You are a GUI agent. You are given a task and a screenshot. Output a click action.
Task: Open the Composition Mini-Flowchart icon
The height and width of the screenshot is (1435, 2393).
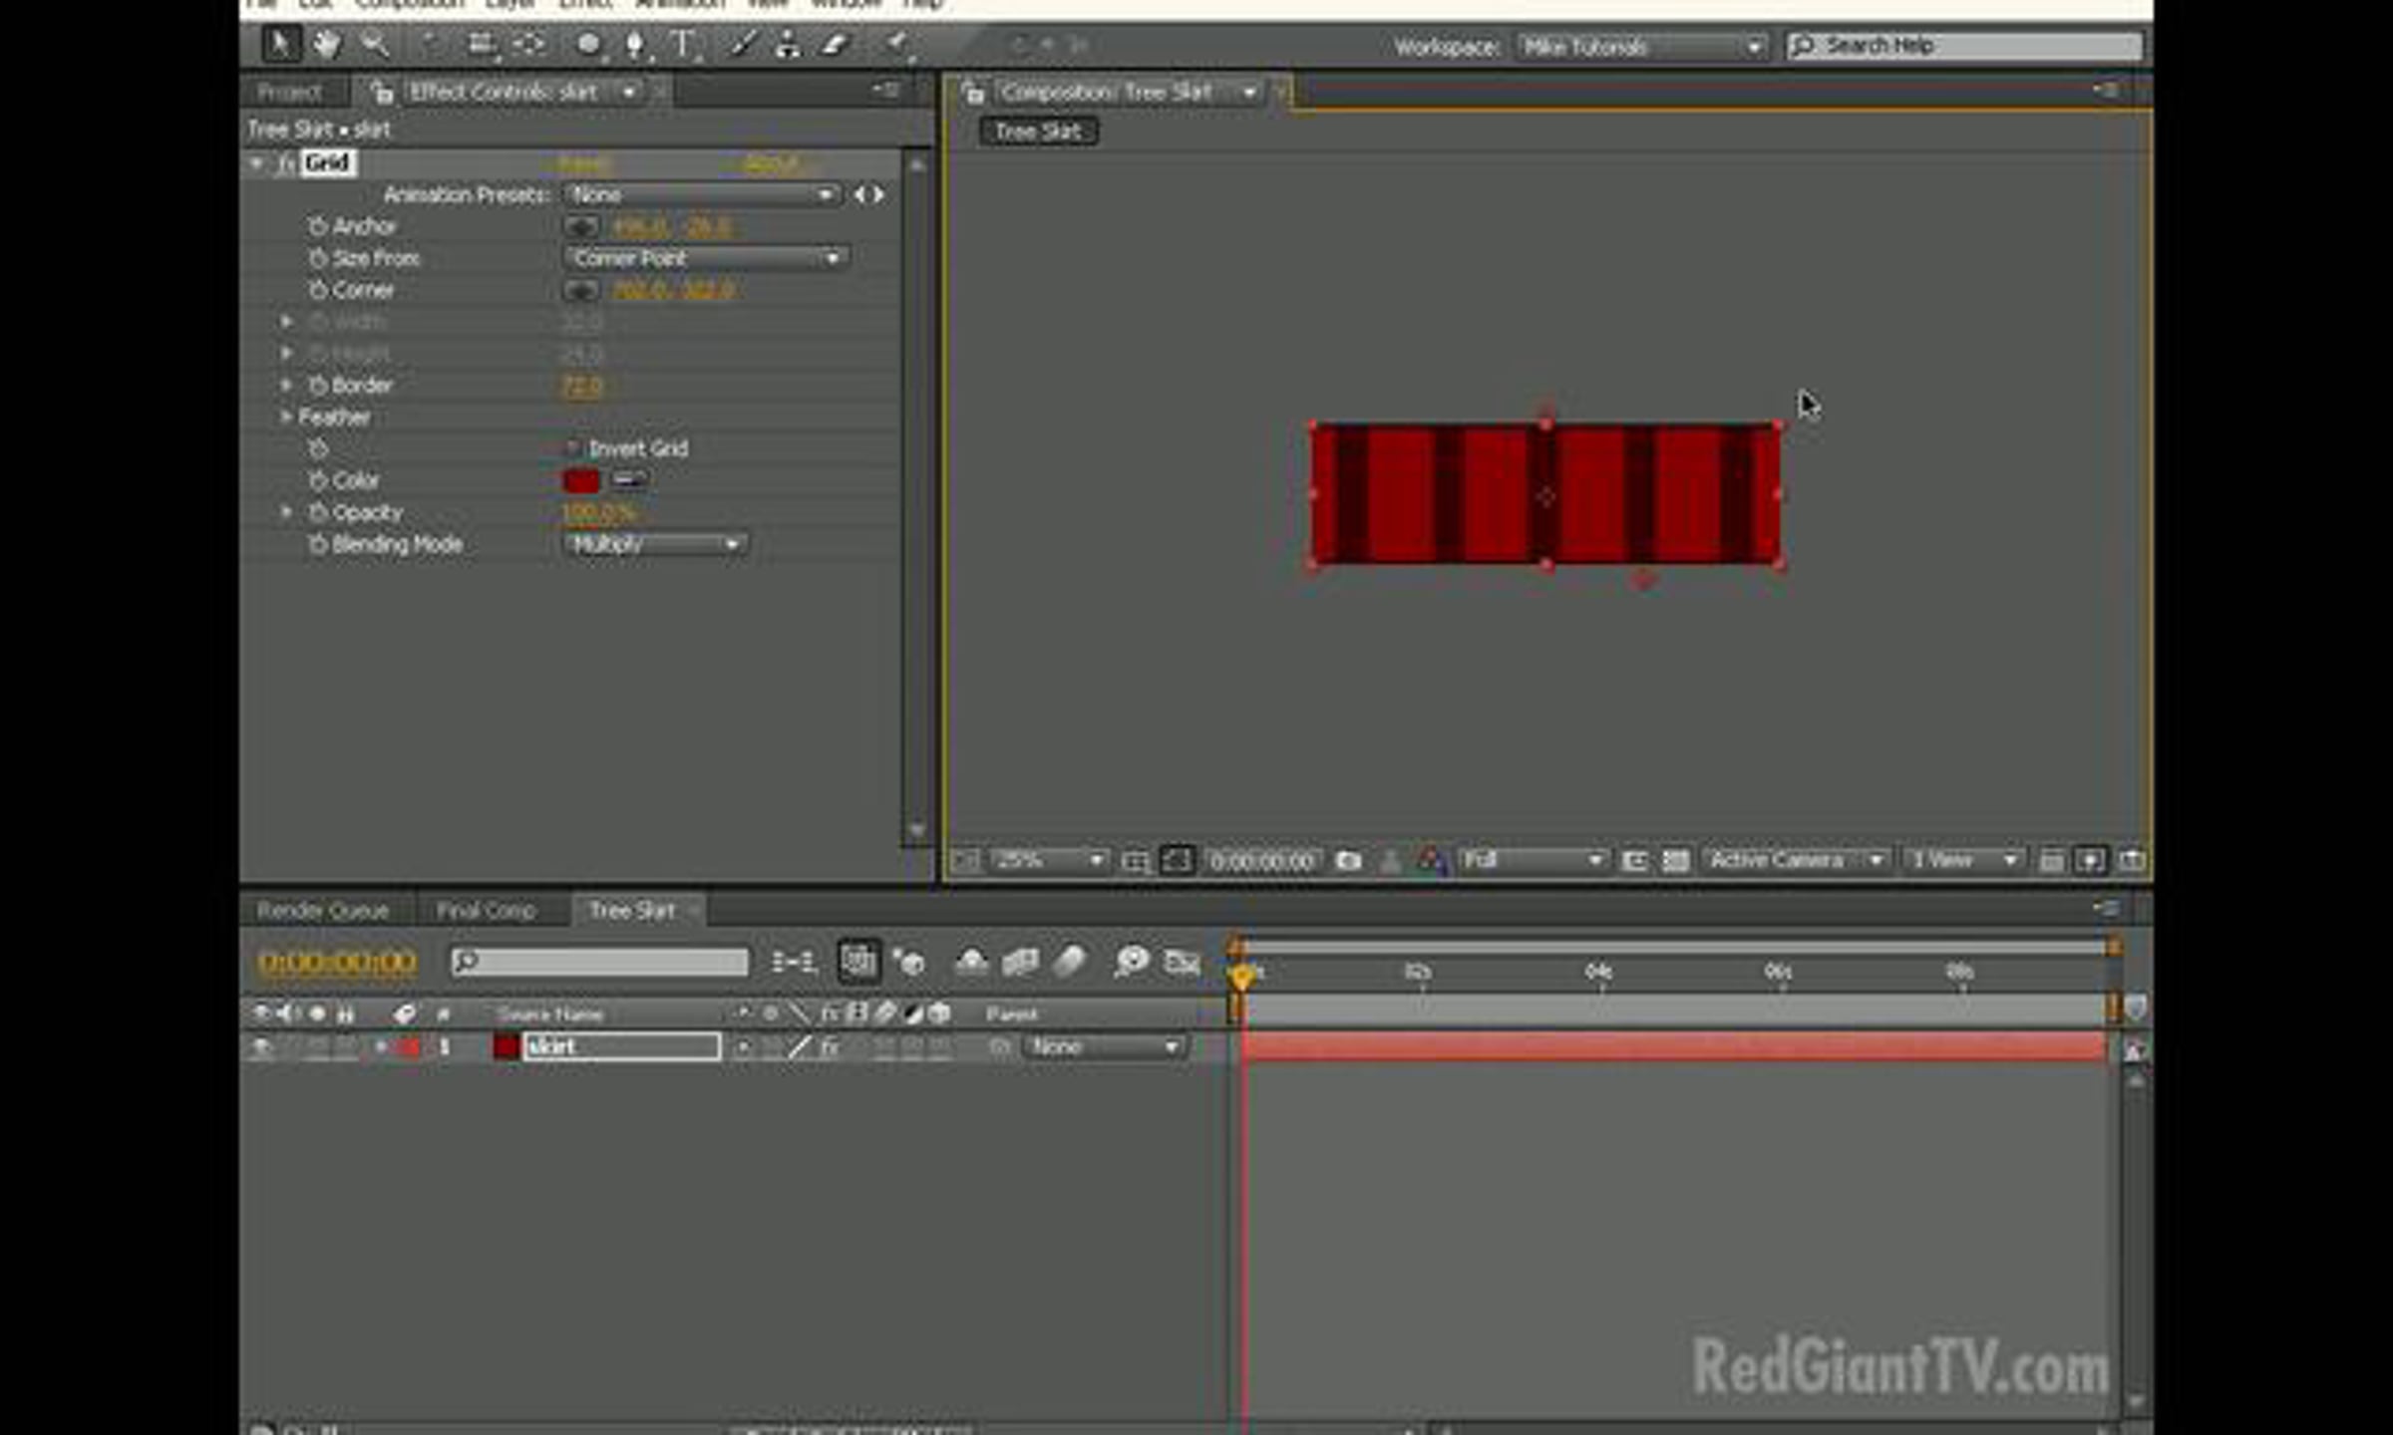pyautogui.click(x=794, y=962)
